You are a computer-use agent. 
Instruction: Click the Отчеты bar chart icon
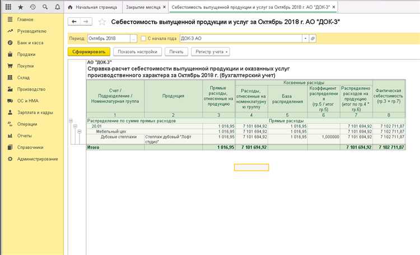10,136
